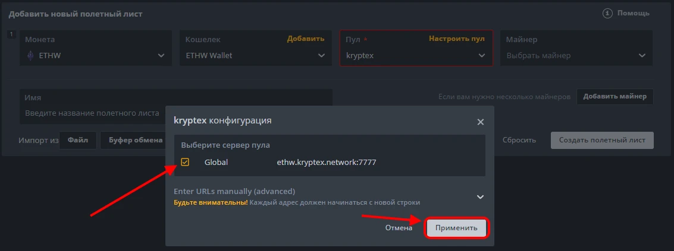Select the ethw.kryptex.network:7777 server row
This screenshot has height=251, width=674.
pos(327,162)
